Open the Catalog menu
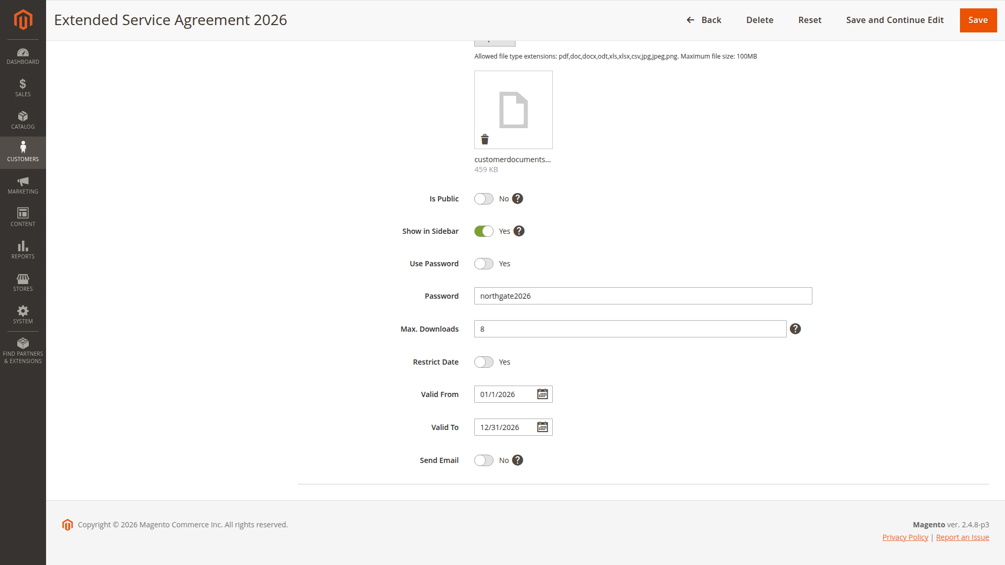The height and width of the screenshot is (565, 1005). (x=23, y=120)
